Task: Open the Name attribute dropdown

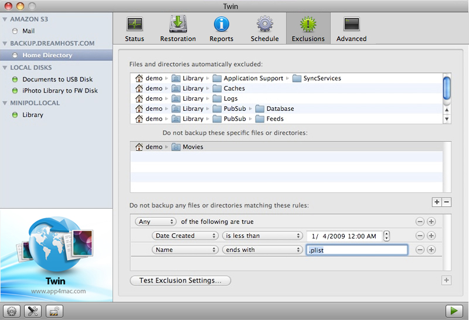Action: (185, 250)
